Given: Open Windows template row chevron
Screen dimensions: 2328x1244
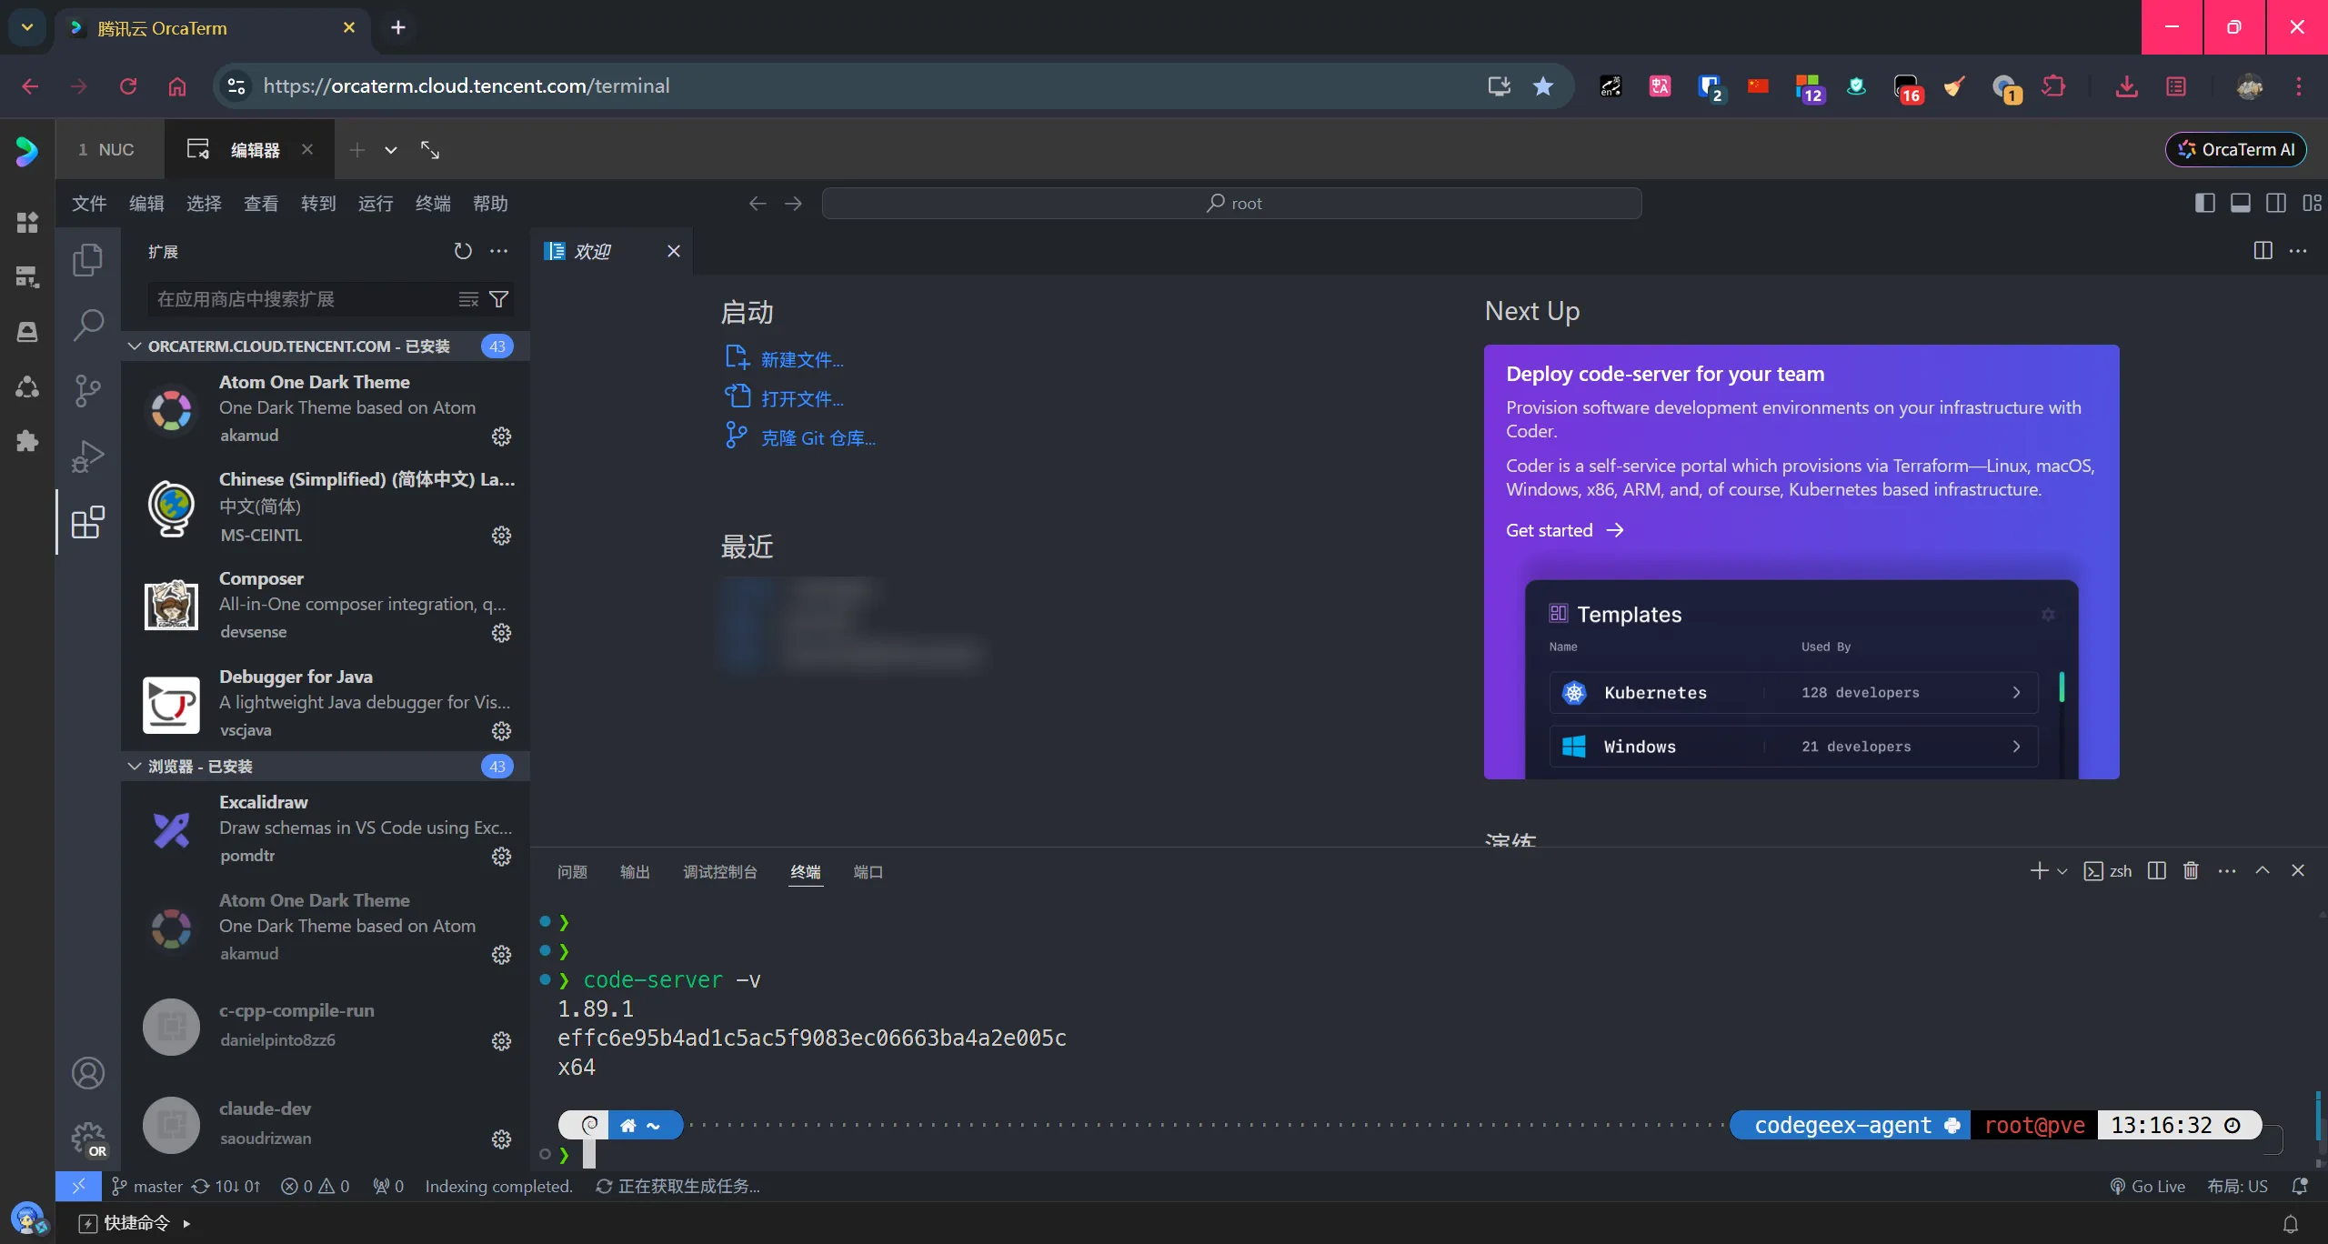Looking at the screenshot, I should tap(2016, 747).
